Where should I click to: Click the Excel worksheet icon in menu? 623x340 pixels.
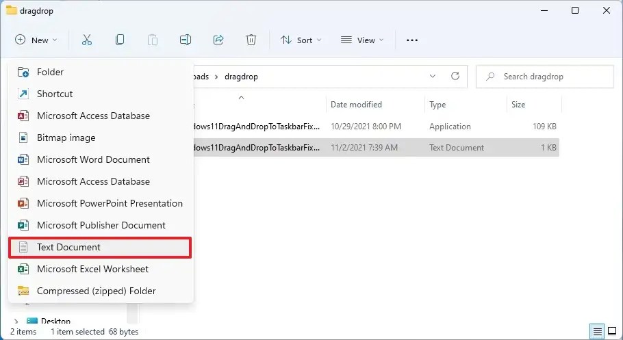coord(23,269)
